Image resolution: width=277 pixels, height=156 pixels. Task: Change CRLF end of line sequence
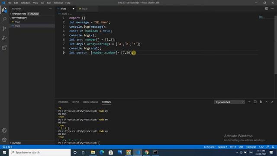[241, 147]
